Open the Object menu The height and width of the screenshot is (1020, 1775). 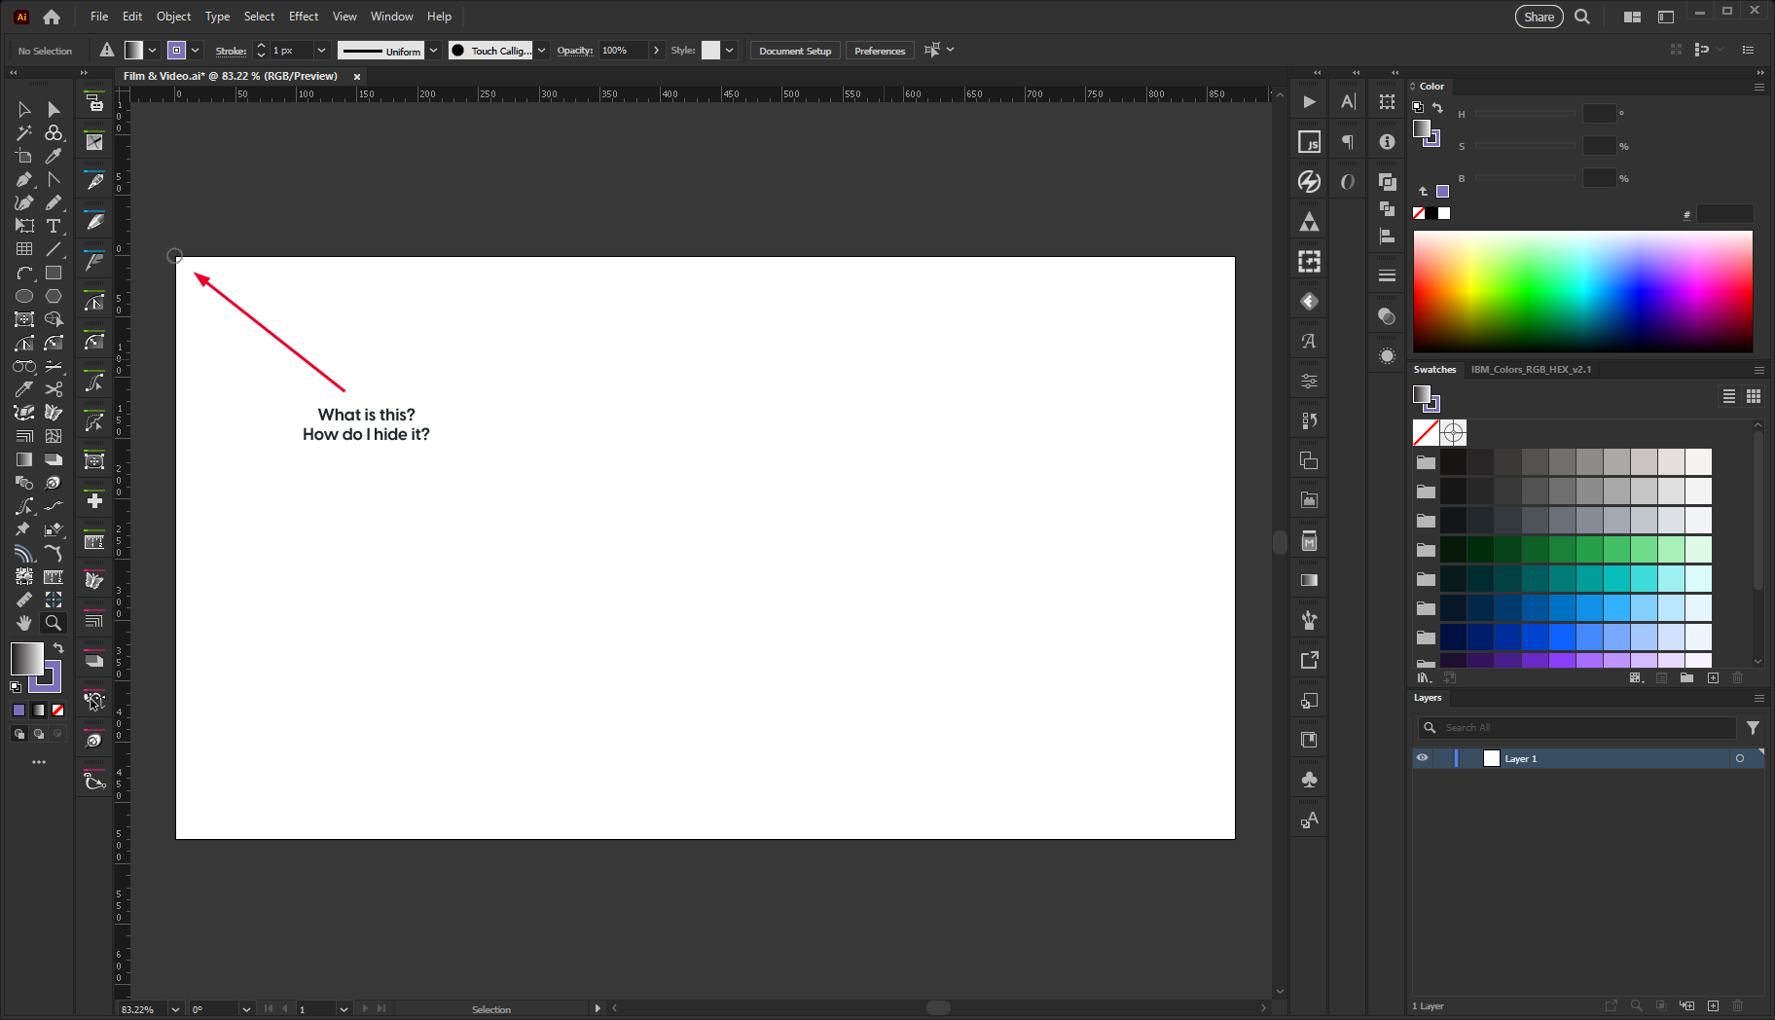173,17
